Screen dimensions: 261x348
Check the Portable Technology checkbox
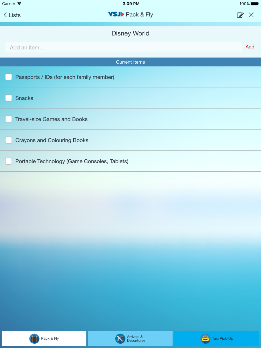click(x=9, y=161)
